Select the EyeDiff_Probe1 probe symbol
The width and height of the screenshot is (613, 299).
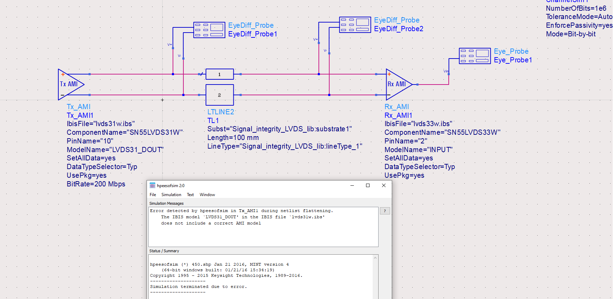[x=209, y=30]
